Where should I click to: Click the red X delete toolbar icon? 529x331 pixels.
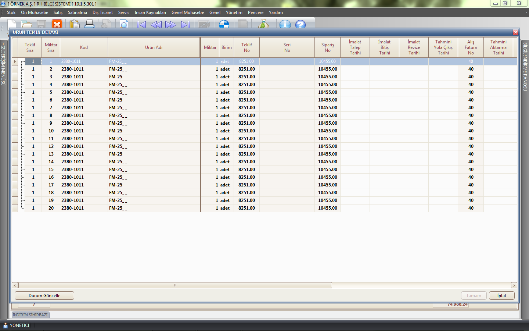point(57,24)
